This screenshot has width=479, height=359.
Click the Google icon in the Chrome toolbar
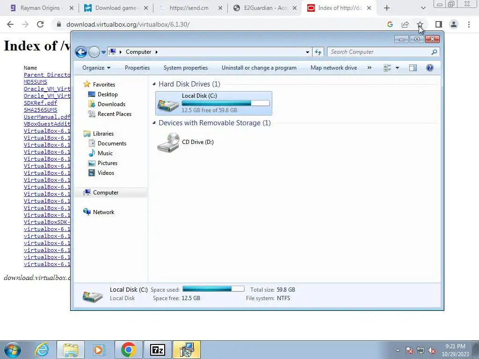tap(390, 24)
